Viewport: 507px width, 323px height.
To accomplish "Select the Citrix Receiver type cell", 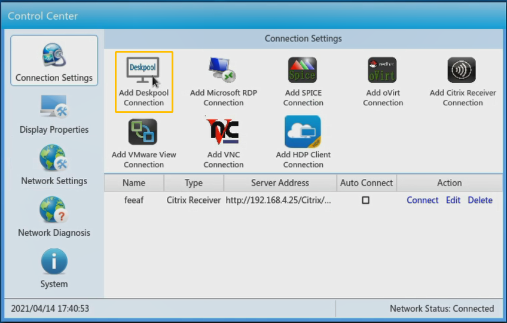I will [194, 200].
